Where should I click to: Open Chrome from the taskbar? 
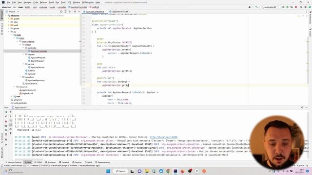point(168,171)
